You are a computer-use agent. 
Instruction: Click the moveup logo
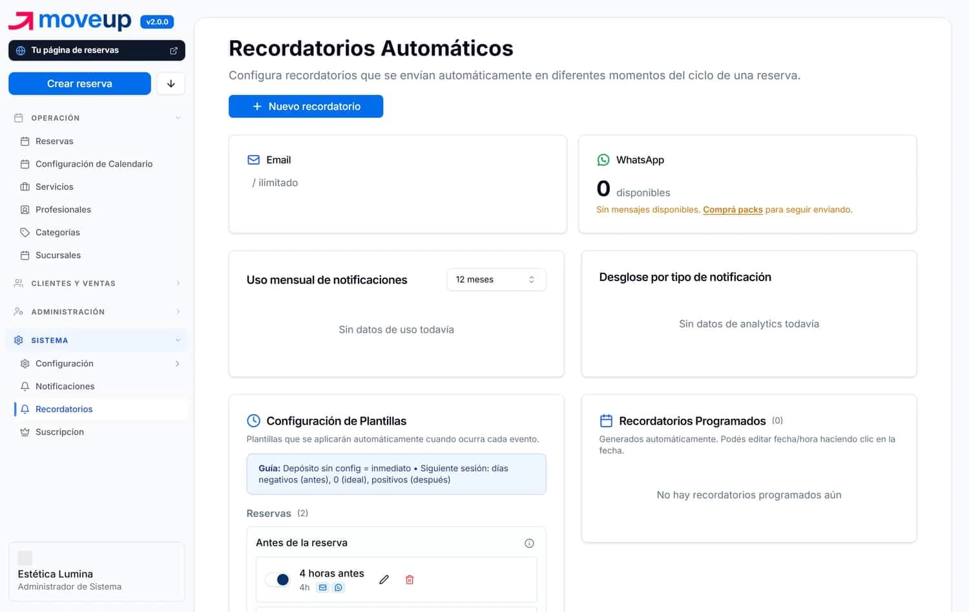[x=70, y=21]
